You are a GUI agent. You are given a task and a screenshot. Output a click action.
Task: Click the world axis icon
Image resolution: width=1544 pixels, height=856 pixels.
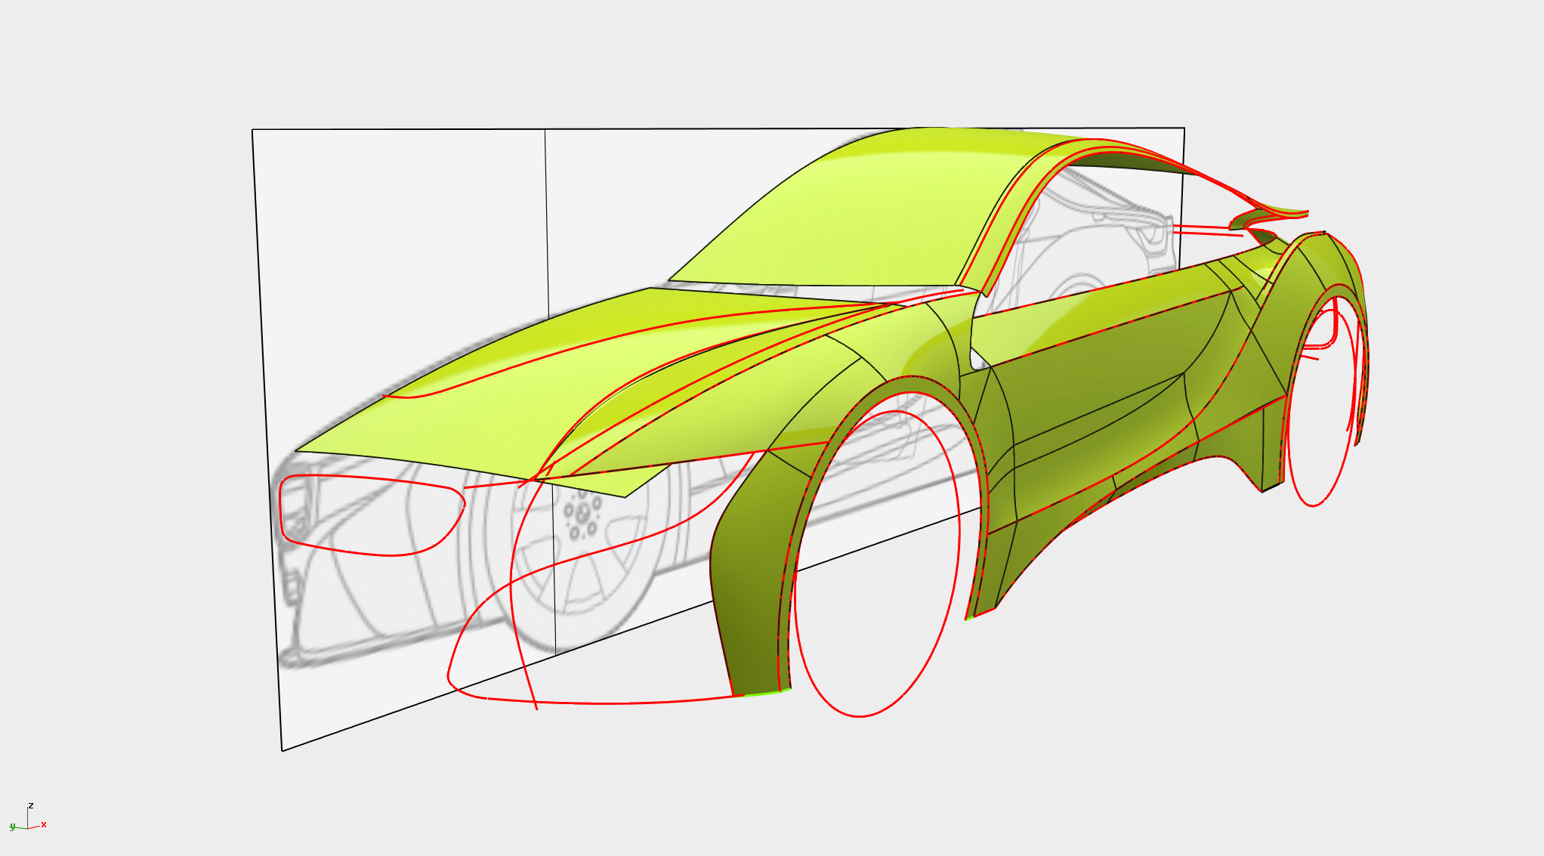tap(28, 820)
